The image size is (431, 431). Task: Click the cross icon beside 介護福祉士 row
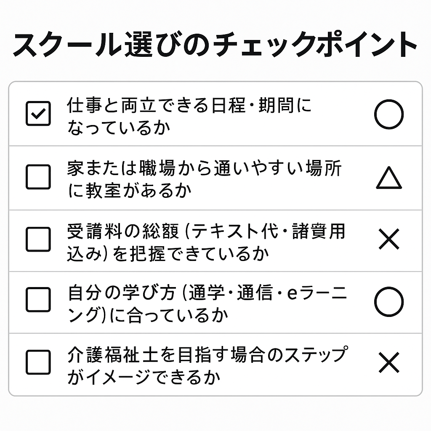click(x=388, y=362)
